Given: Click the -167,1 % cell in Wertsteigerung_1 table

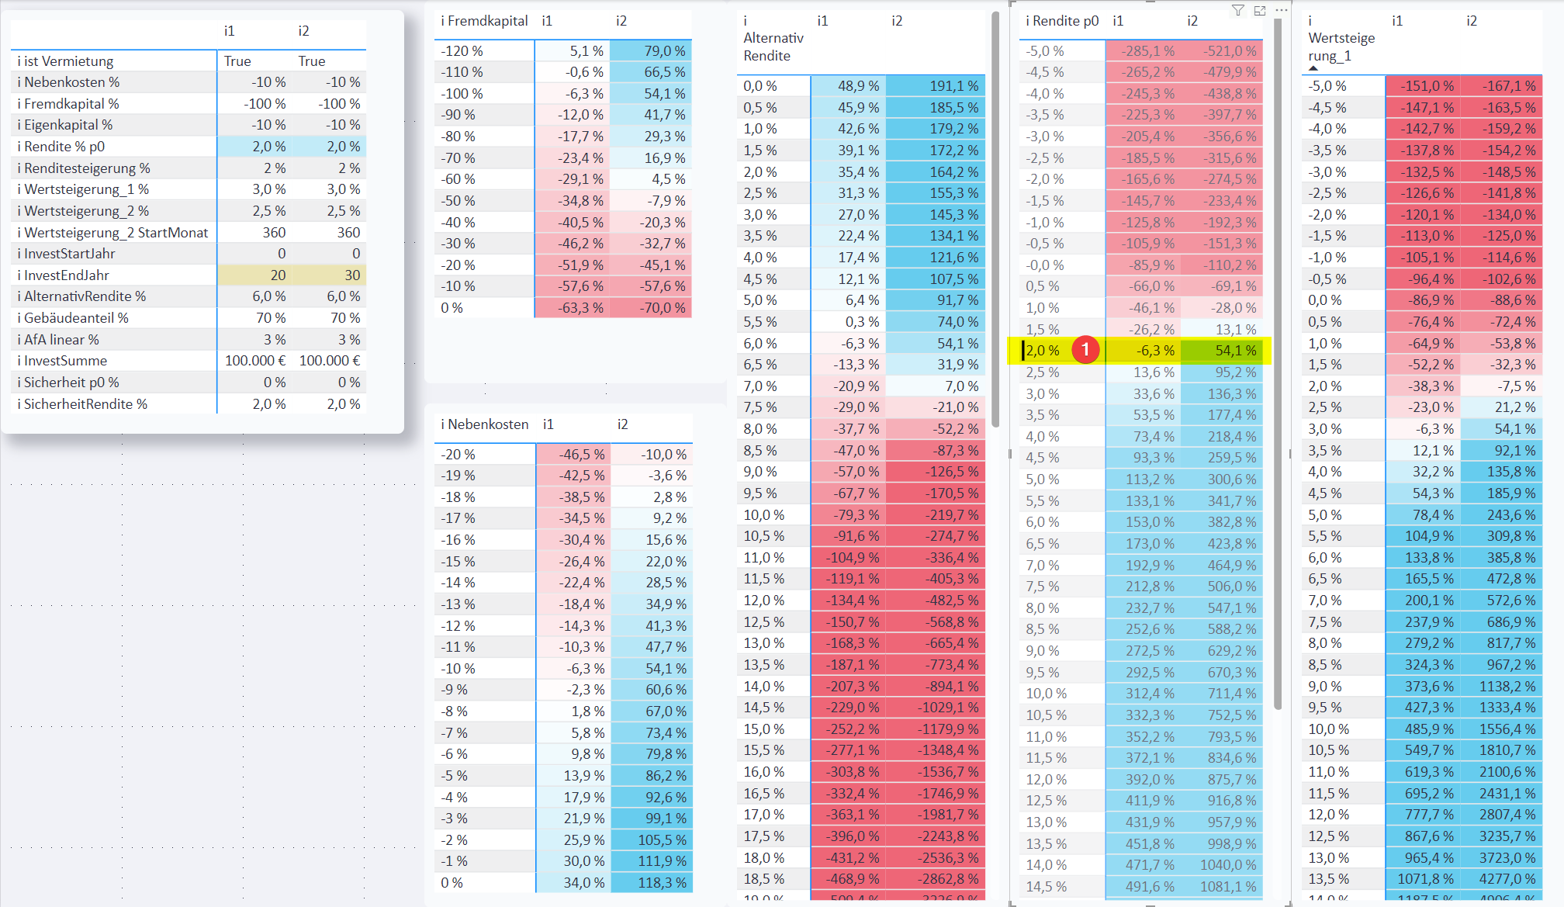Looking at the screenshot, I should tap(1501, 86).
